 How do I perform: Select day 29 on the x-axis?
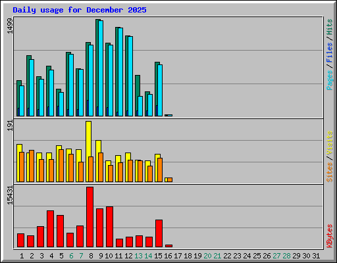click(x=296, y=256)
